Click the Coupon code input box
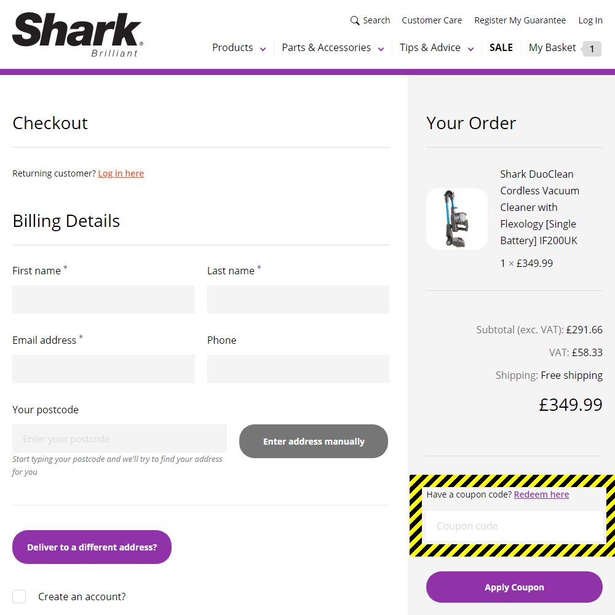Image resolution: width=615 pixels, height=615 pixels. pyautogui.click(x=514, y=526)
